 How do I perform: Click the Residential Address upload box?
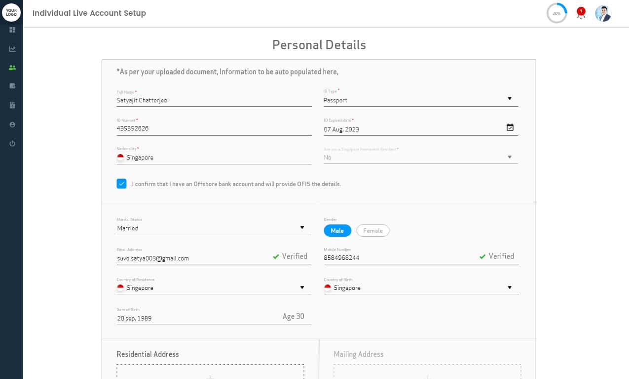[x=210, y=372]
